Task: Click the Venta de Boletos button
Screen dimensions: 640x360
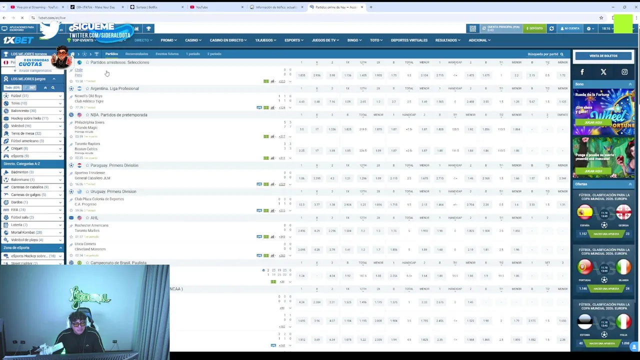Action: pyautogui.click(x=603, y=56)
